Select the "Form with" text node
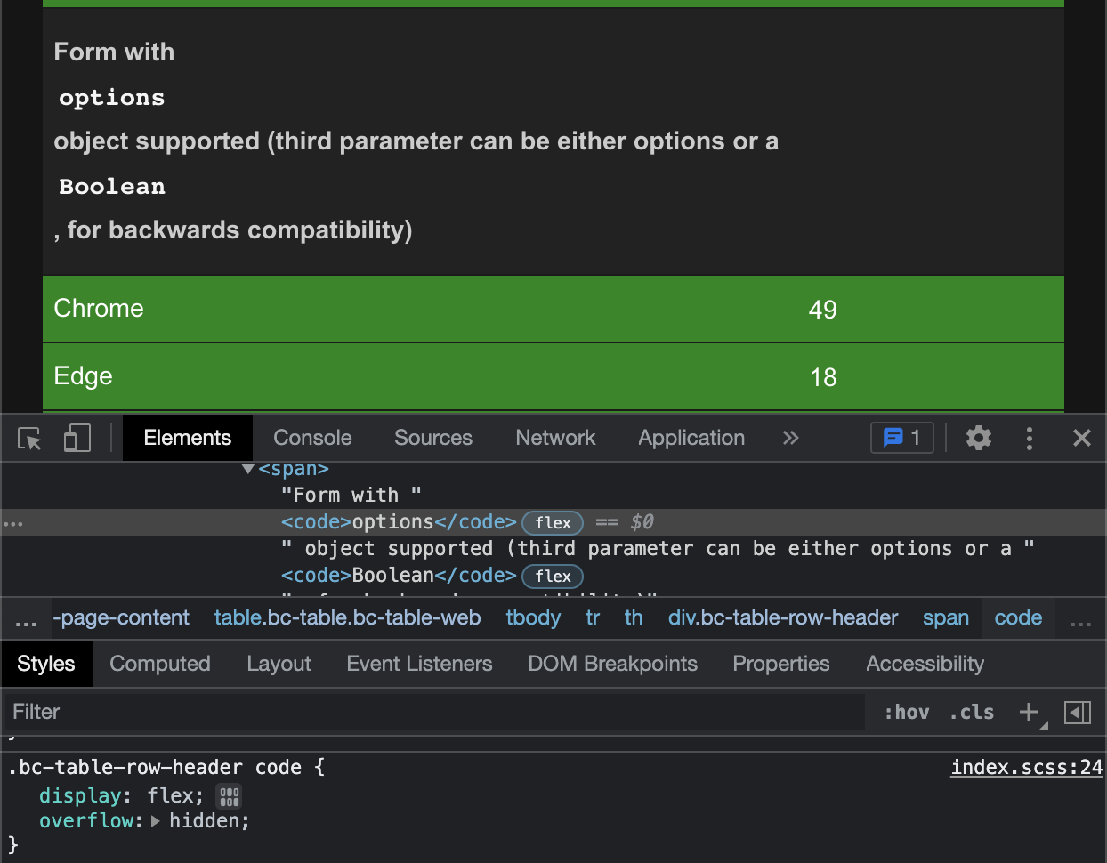The width and height of the screenshot is (1107, 863). 351,495
